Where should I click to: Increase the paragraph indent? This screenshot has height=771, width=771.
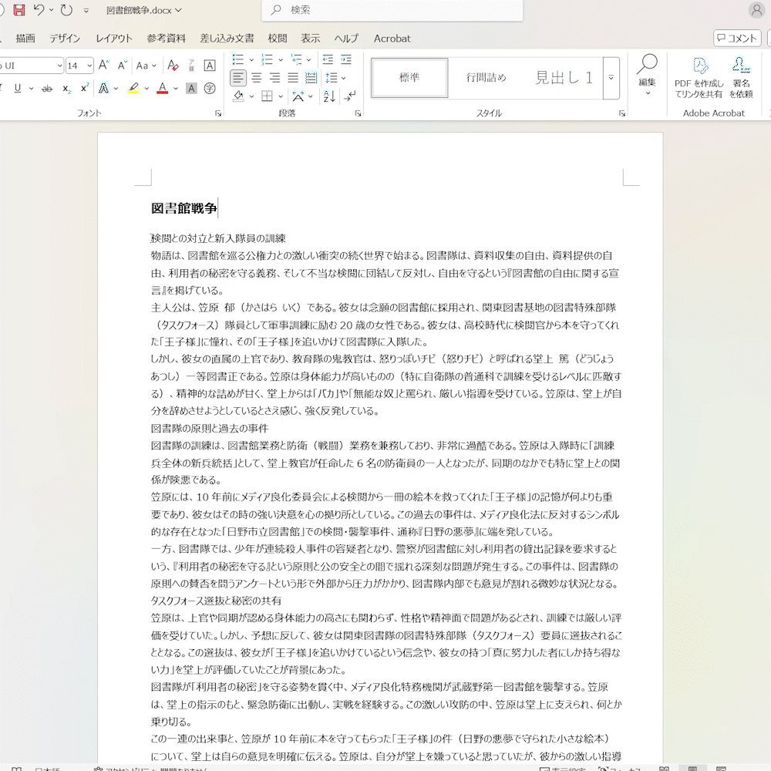click(x=347, y=59)
